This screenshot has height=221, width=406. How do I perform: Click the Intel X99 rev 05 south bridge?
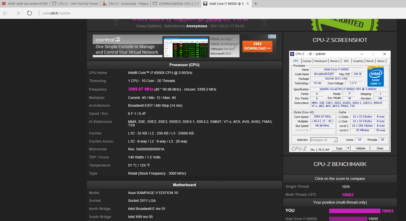click(140, 217)
